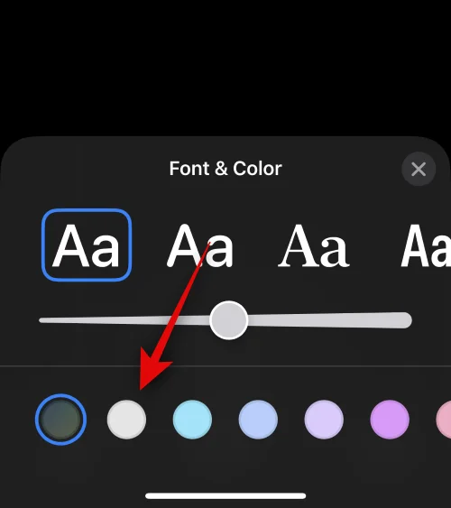Viewport: 451px width, 508px height.
Task: Choose the pale lavender color swatch
Action: pyautogui.click(x=324, y=420)
